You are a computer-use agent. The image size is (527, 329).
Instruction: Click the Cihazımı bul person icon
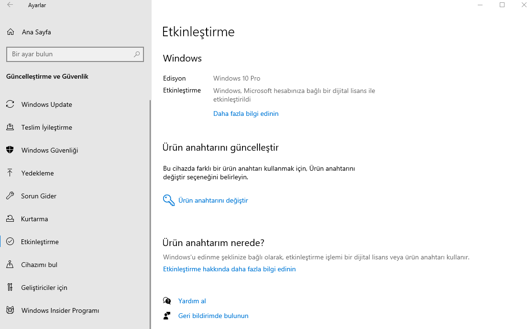pos(10,265)
